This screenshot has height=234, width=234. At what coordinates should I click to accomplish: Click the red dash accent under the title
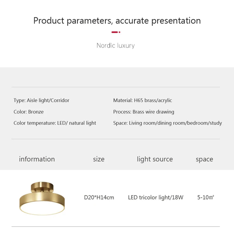coord(114,32)
